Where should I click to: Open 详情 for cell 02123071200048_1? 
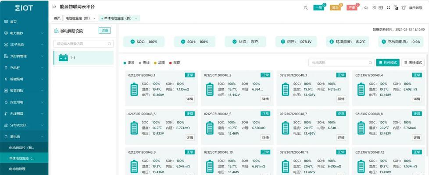(189, 99)
